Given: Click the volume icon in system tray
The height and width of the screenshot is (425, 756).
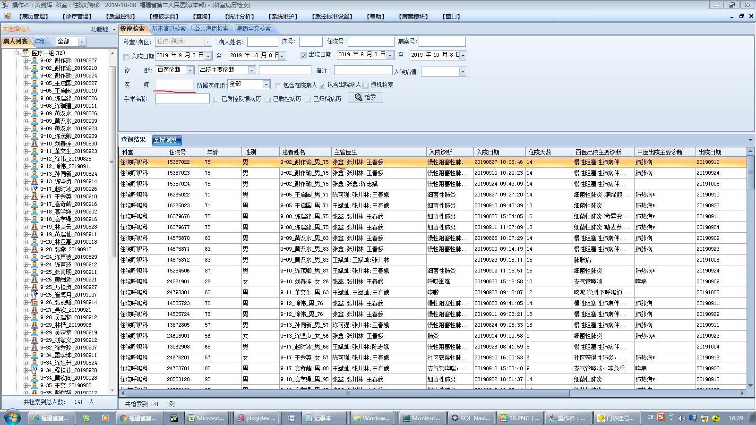Looking at the screenshot, I should pos(681,418).
